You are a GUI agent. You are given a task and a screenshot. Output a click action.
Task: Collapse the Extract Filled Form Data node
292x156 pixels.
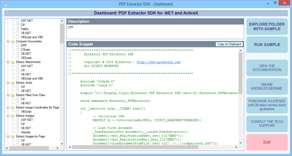pos(8,95)
